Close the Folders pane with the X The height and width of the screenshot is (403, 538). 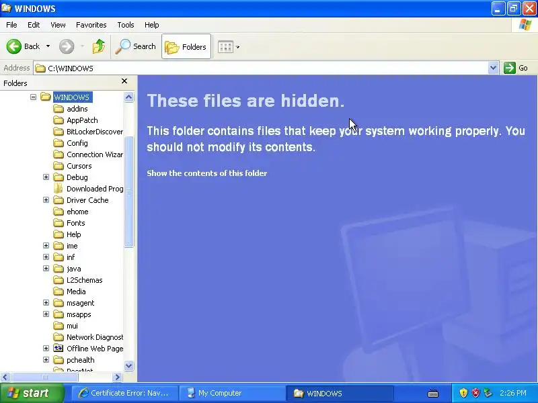[x=124, y=81]
